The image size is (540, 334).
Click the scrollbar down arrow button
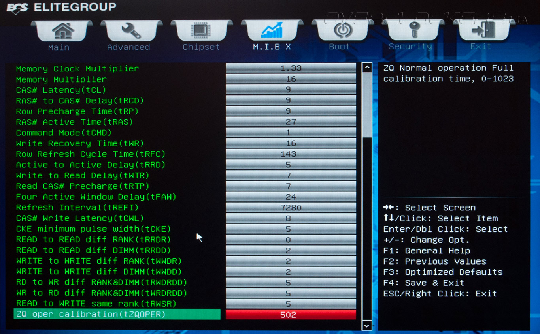tap(367, 326)
